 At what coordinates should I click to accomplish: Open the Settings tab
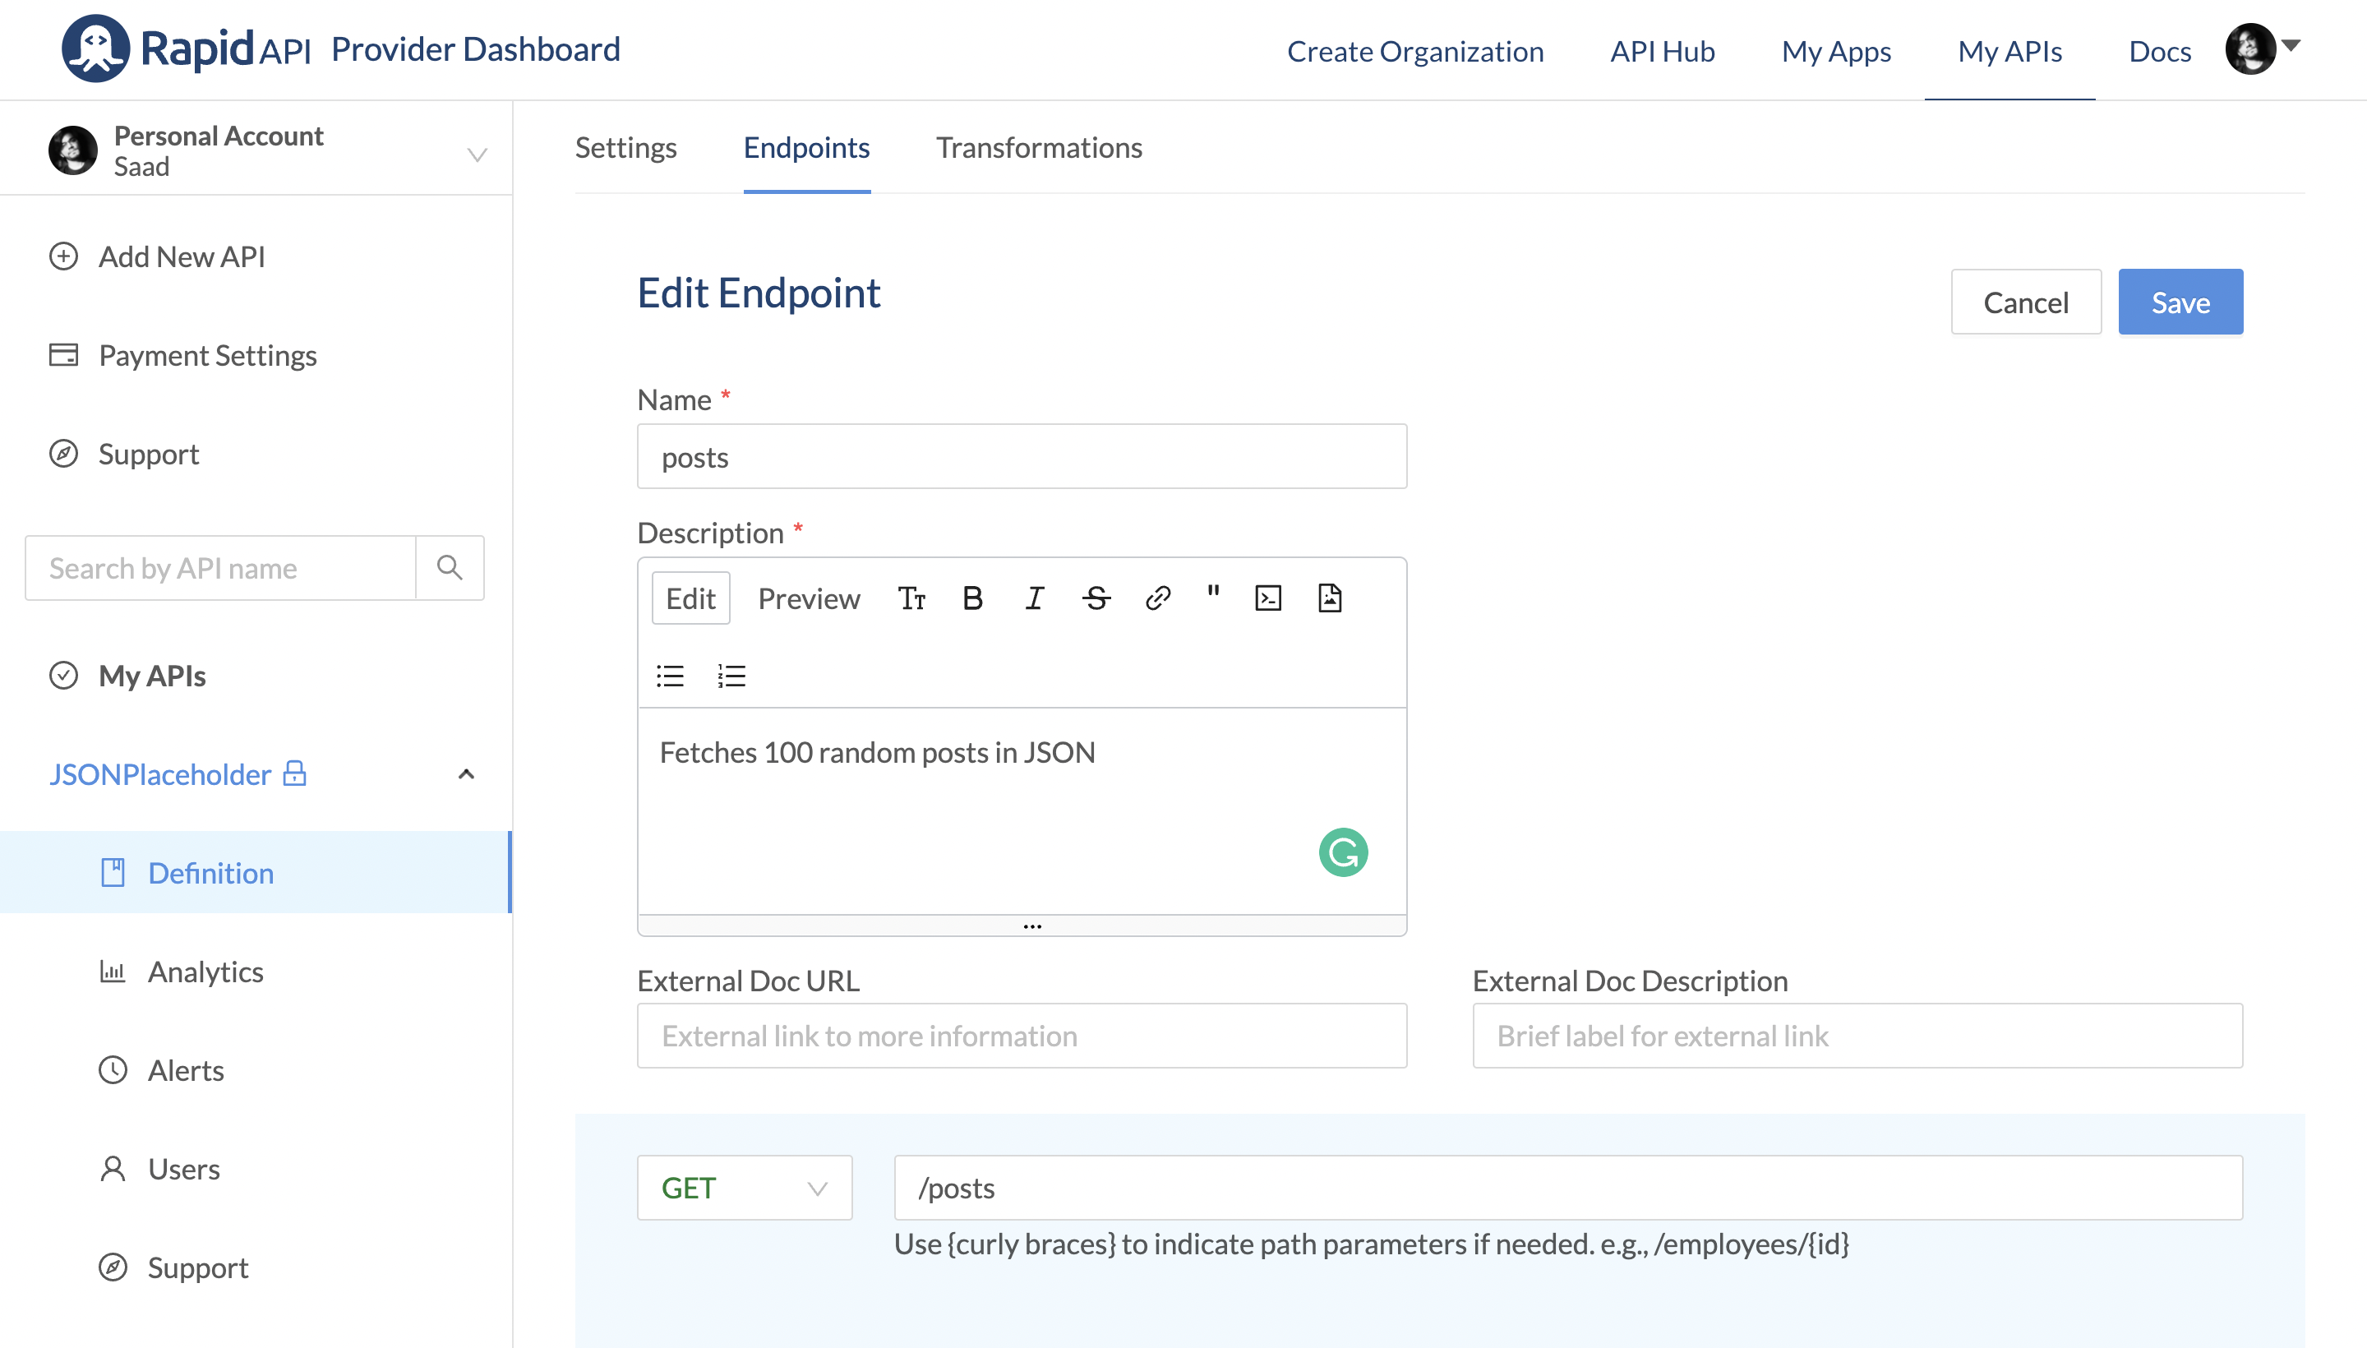coord(625,147)
